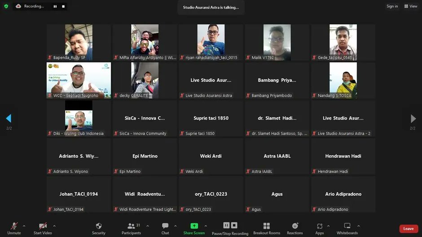Select Malik V1792 video tile

[x=277, y=42]
